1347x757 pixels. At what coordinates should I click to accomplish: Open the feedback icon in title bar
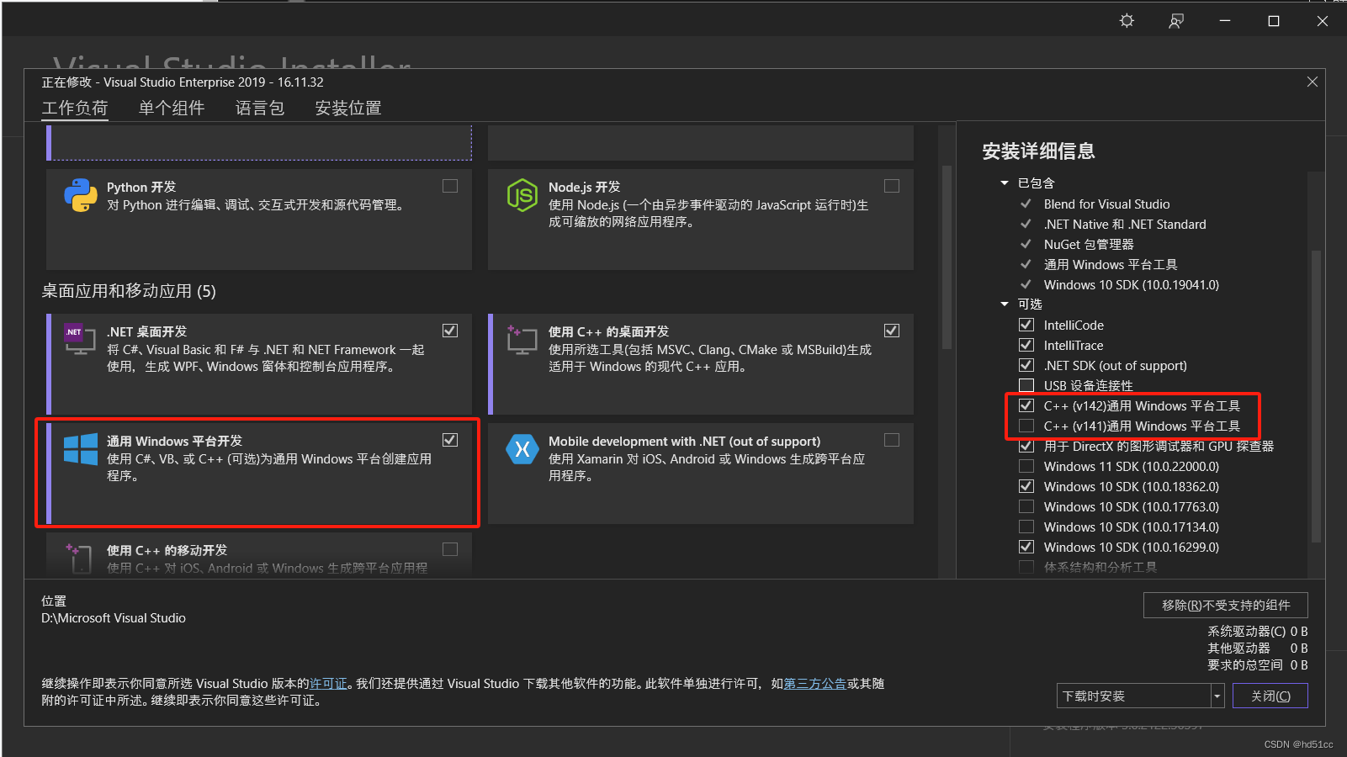1176,21
